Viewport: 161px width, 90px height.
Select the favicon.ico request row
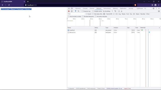click(114, 32)
